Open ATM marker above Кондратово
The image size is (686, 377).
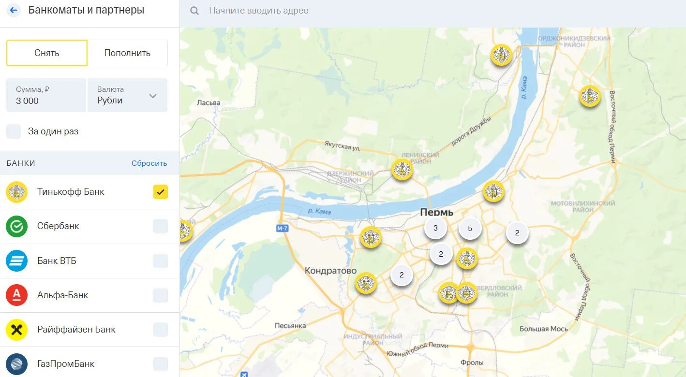point(371,237)
